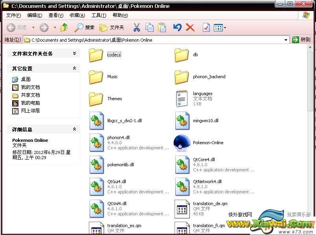Image resolution: width=316 pixels, height=235 pixels.
Task: Select mingwm10.dll file
Action: 197,121
